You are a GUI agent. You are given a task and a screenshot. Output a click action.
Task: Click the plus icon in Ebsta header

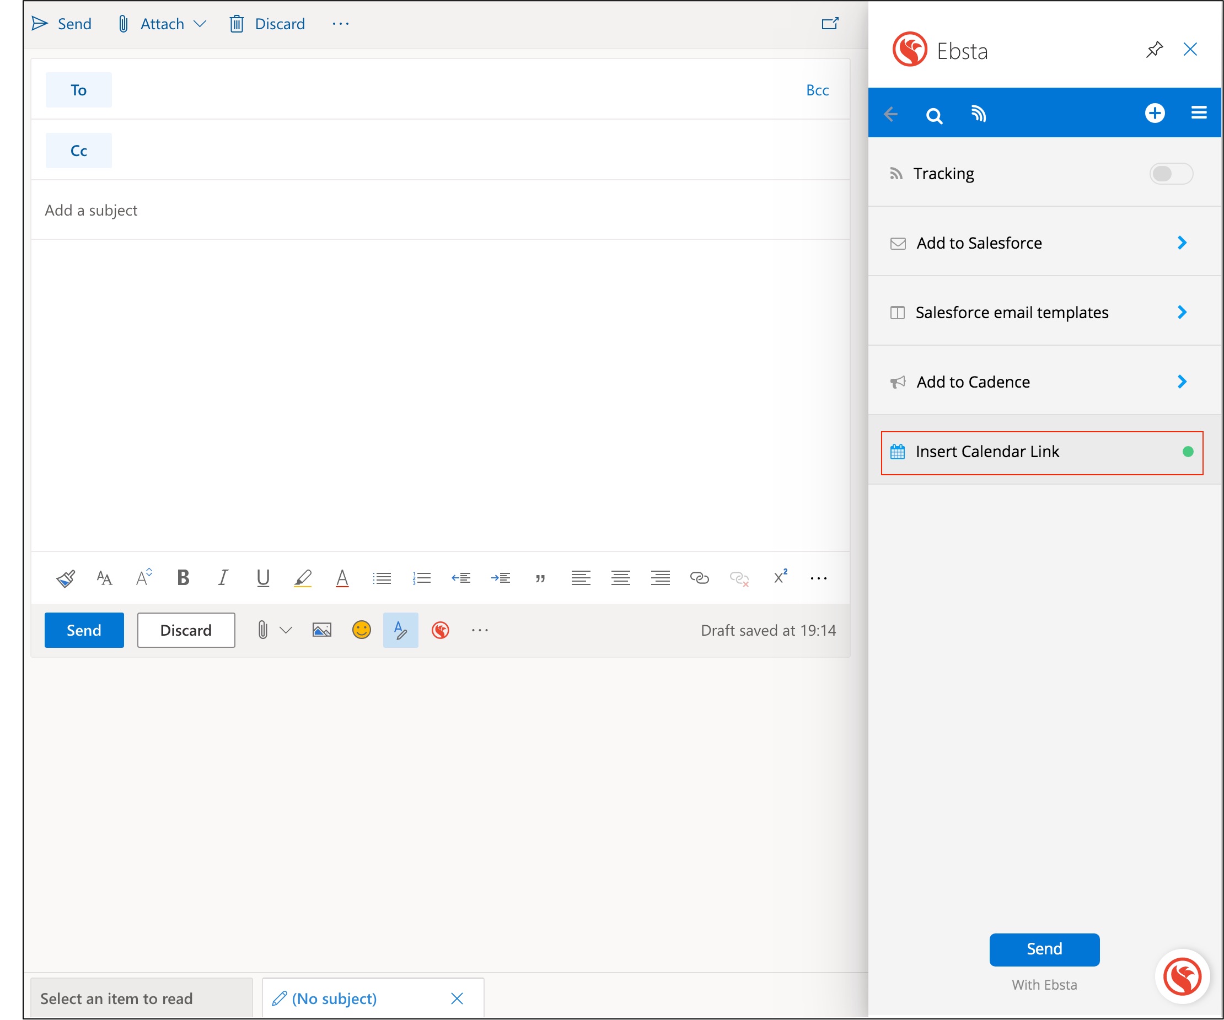pos(1154,113)
